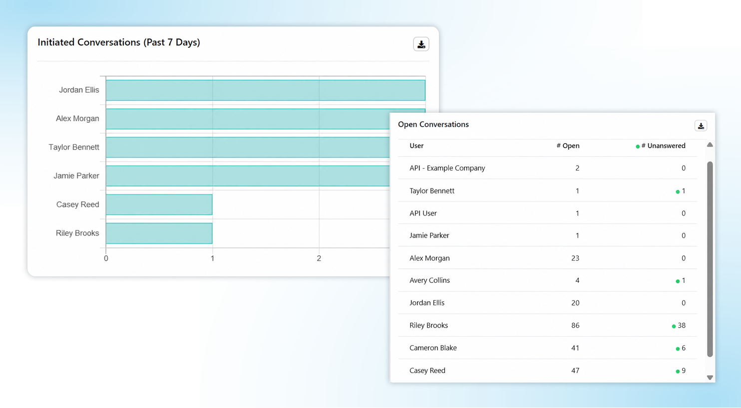Viewport: 741px width, 408px height.
Task: Click the Alex Morgan bar in the chart
Action: tap(248, 119)
